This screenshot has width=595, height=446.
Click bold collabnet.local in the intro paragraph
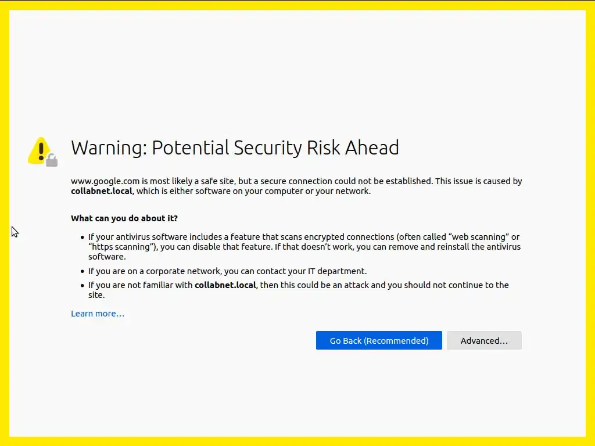[102, 191]
